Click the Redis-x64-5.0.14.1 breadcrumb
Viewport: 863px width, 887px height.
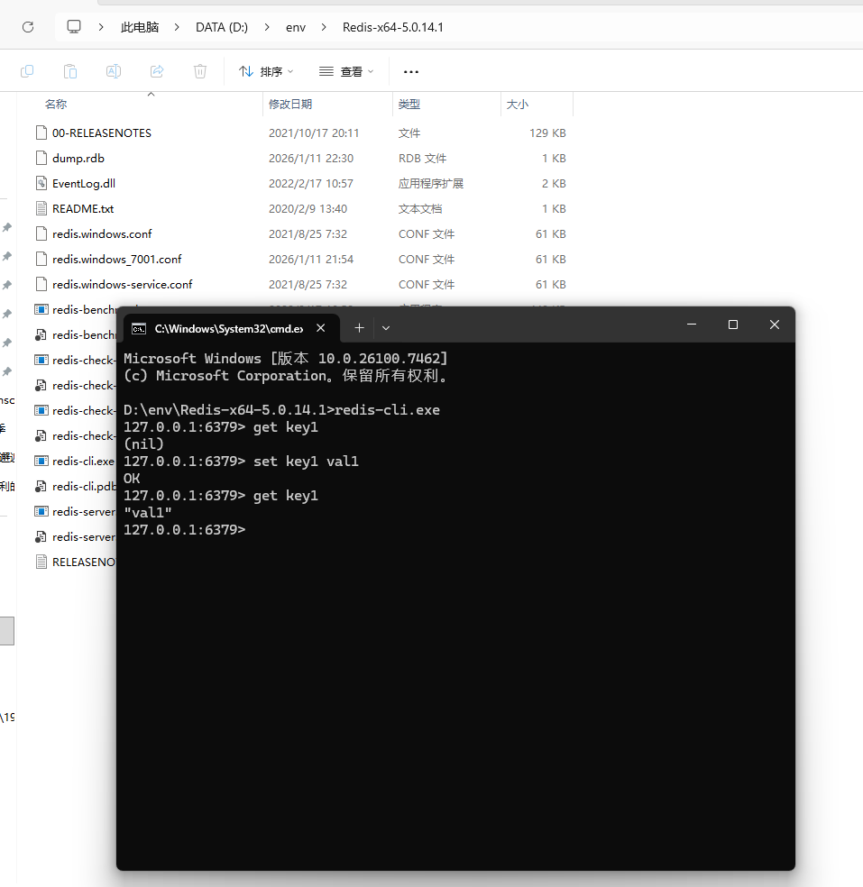tap(393, 27)
